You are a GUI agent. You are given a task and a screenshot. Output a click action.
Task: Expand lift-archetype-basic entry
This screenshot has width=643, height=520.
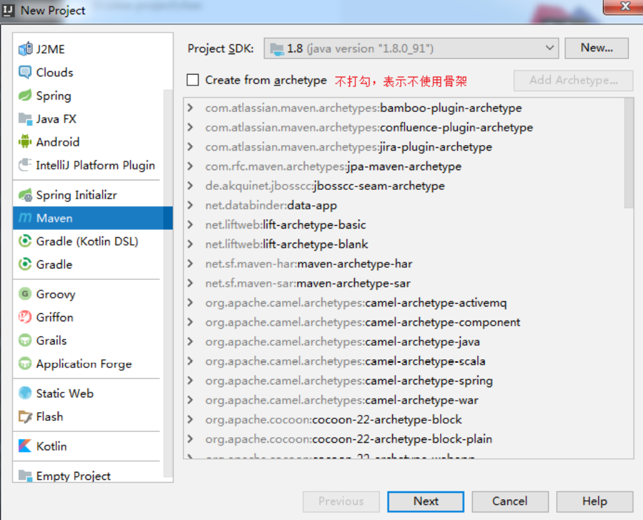(x=191, y=224)
